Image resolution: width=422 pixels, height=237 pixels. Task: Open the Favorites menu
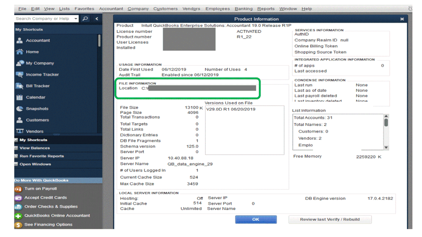84,8
